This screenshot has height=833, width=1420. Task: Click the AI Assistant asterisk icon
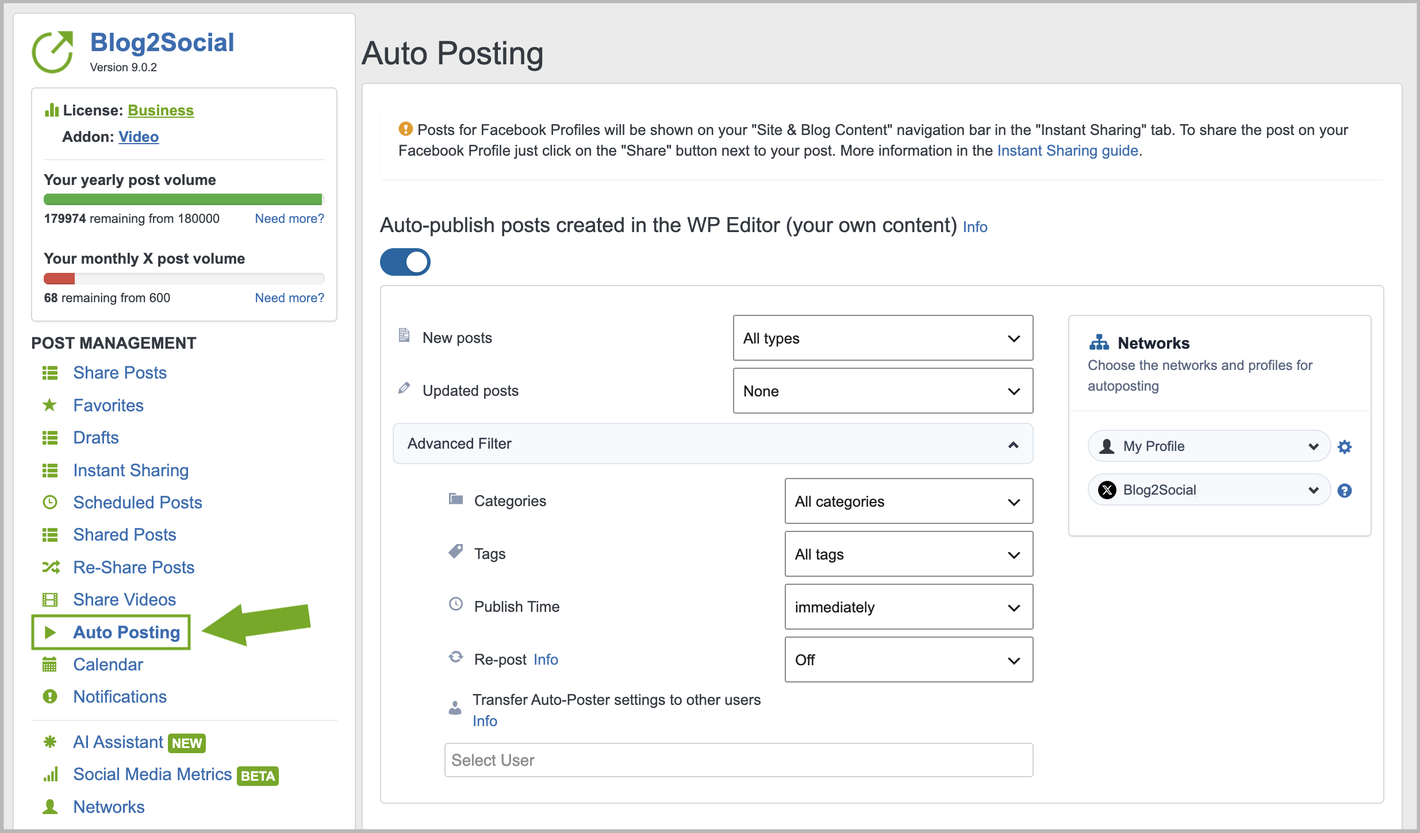(50, 742)
